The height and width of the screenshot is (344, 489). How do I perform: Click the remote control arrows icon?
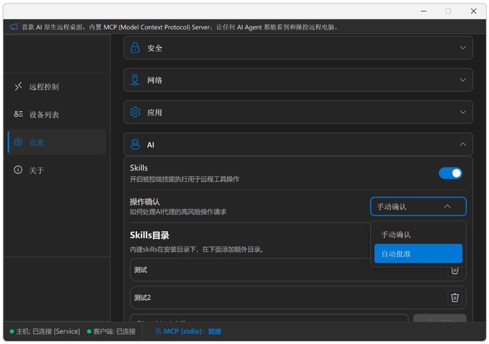pyautogui.click(x=18, y=86)
